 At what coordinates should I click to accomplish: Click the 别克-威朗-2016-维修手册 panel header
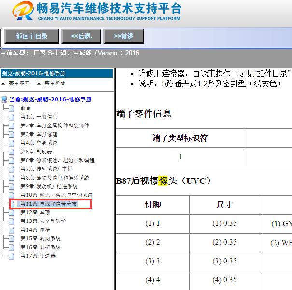click(57, 73)
